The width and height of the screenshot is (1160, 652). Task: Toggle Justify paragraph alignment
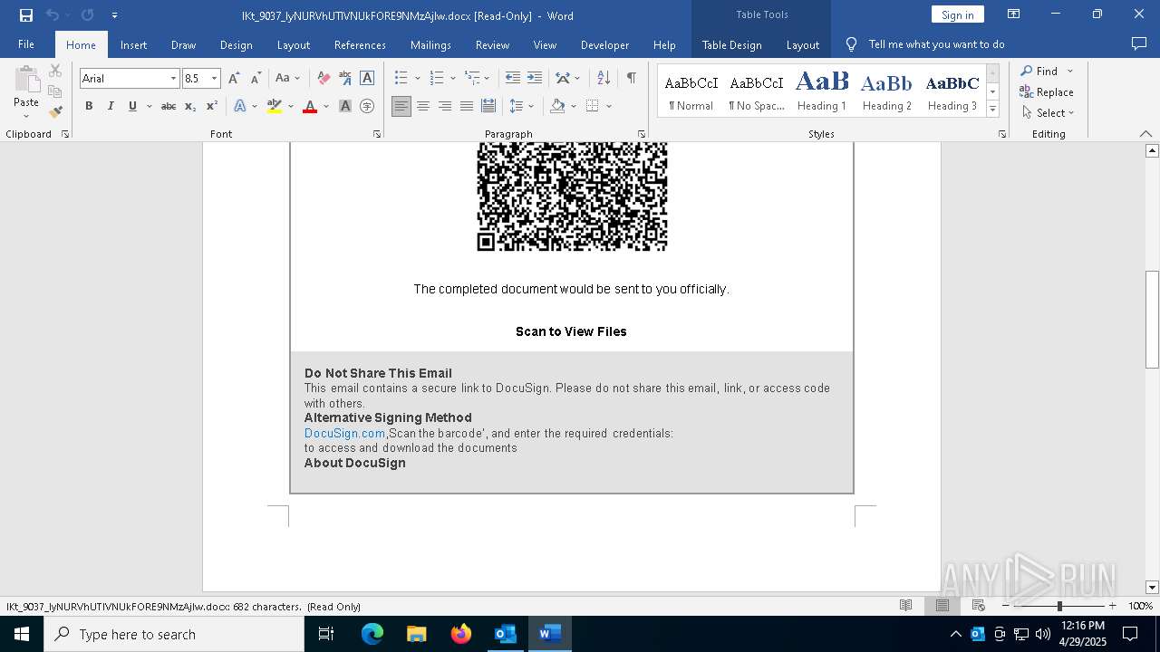click(467, 107)
